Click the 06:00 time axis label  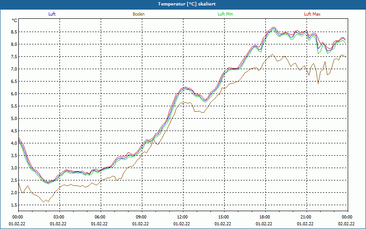coord(101,217)
